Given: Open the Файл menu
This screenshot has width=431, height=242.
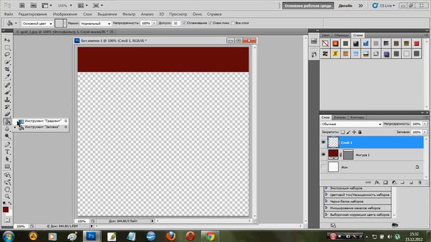Looking at the screenshot, I should pos(9,14).
